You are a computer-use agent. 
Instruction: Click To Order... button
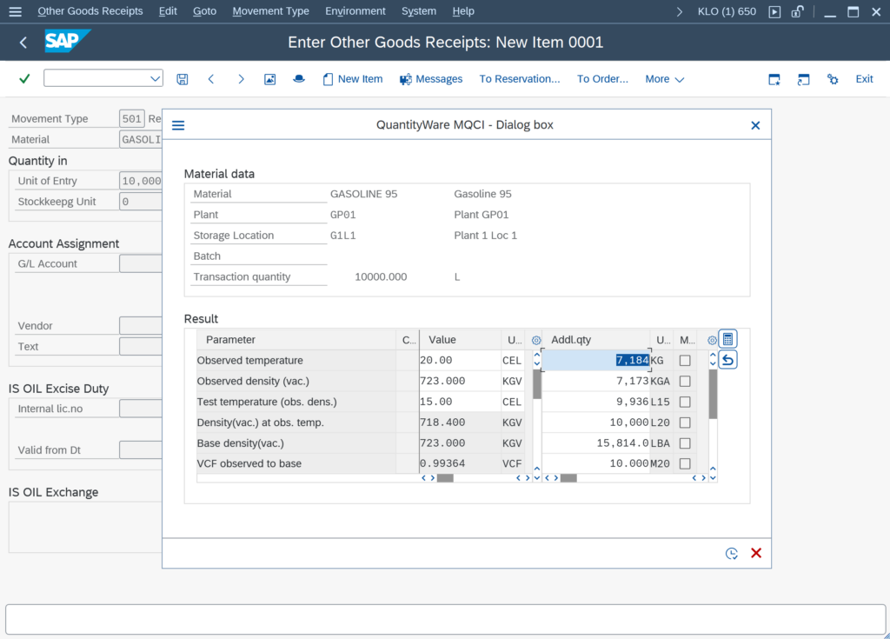click(602, 79)
